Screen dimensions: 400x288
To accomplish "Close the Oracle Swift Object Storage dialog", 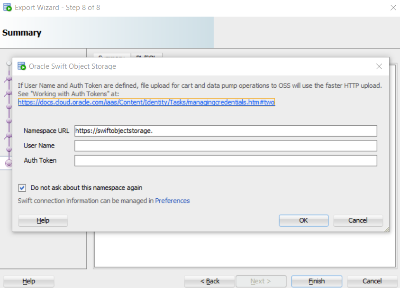I will (379, 66).
